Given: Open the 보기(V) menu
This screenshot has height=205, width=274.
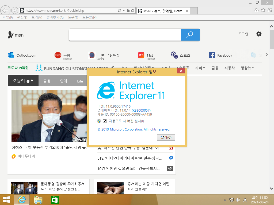Looking at the screenshot, I should [37, 17].
